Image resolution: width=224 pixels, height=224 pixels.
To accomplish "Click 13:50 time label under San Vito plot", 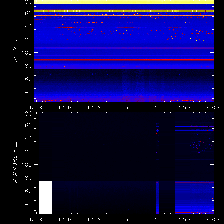I will [182, 108].
